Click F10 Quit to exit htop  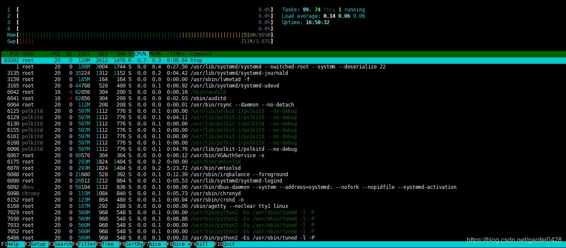tap(225, 244)
